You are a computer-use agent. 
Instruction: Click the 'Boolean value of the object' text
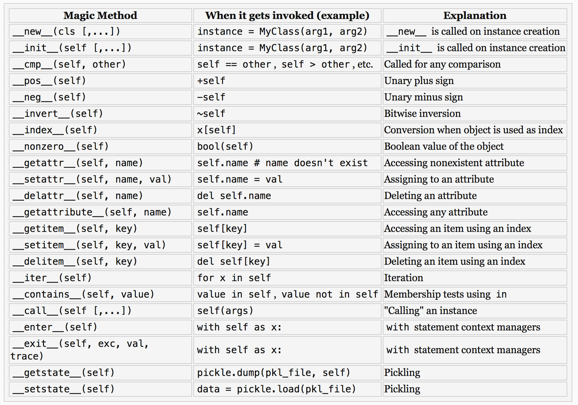click(444, 147)
